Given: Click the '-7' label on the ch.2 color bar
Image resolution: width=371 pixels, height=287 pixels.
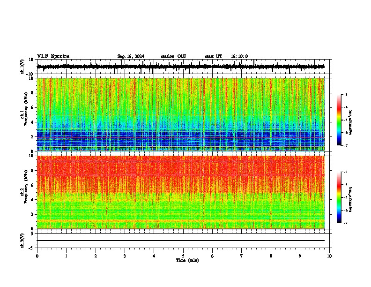Looking at the screenshot, I should coord(345,223).
